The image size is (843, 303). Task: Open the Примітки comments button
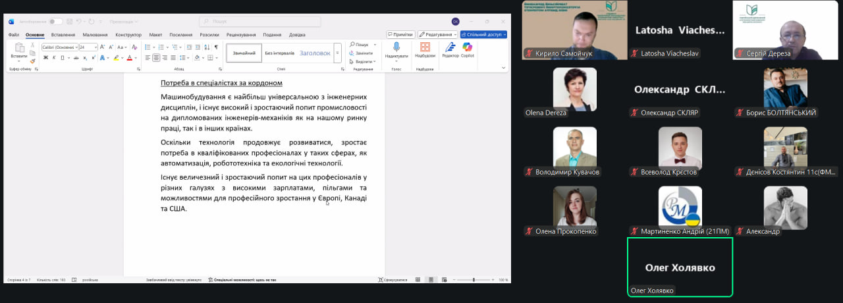pos(400,34)
